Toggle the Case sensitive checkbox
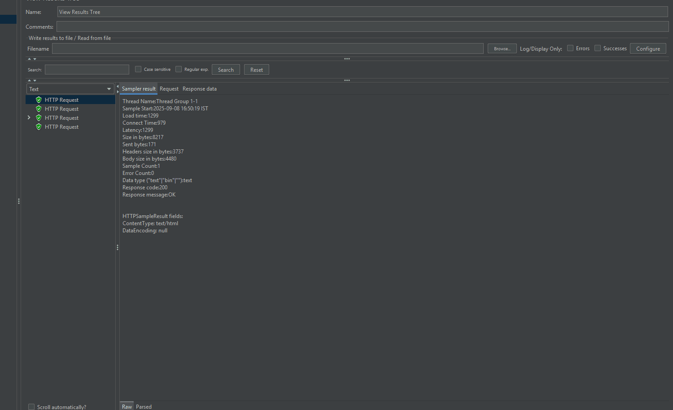Screen dimensions: 673x410 [138, 69]
